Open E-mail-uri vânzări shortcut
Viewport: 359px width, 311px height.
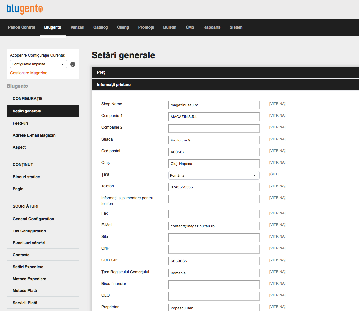pos(43,243)
